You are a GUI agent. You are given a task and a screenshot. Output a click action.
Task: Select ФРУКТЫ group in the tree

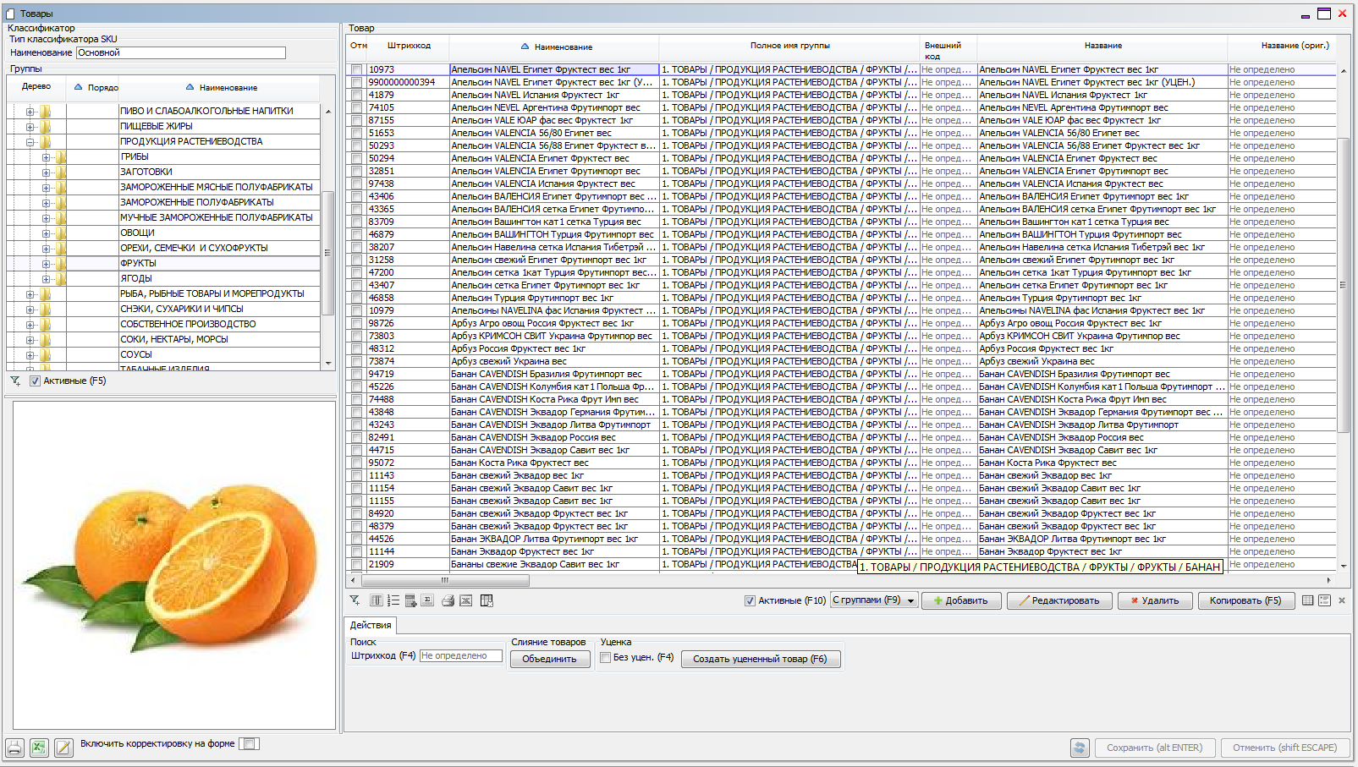[138, 263]
